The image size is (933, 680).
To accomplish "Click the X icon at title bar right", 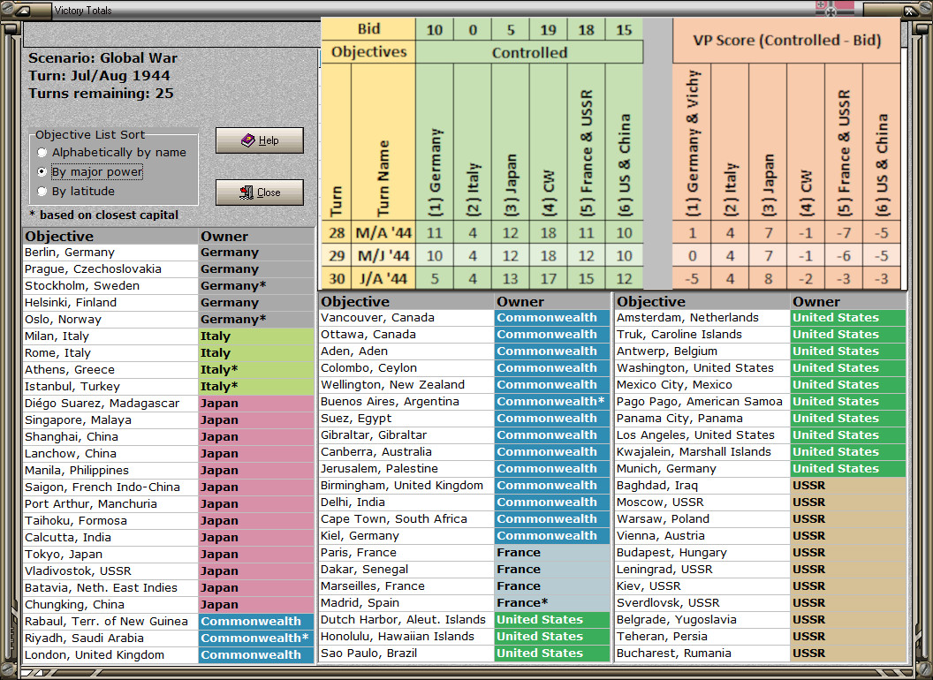I will [x=910, y=10].
